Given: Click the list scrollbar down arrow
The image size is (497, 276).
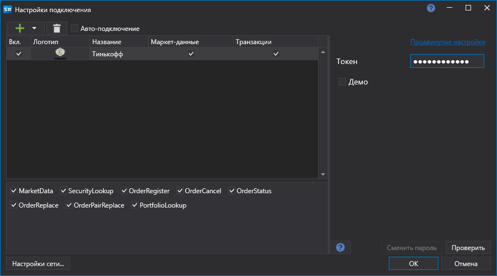Looking at the screenshot, I should click(323, 174).
